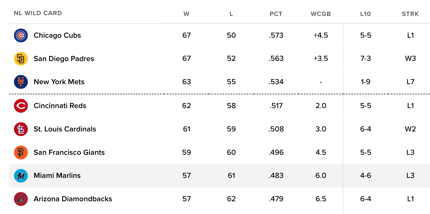This screenshot has width=430, height=214.
Task: Select the Miami Marlins team name
Action: click(x=57, y=176)
